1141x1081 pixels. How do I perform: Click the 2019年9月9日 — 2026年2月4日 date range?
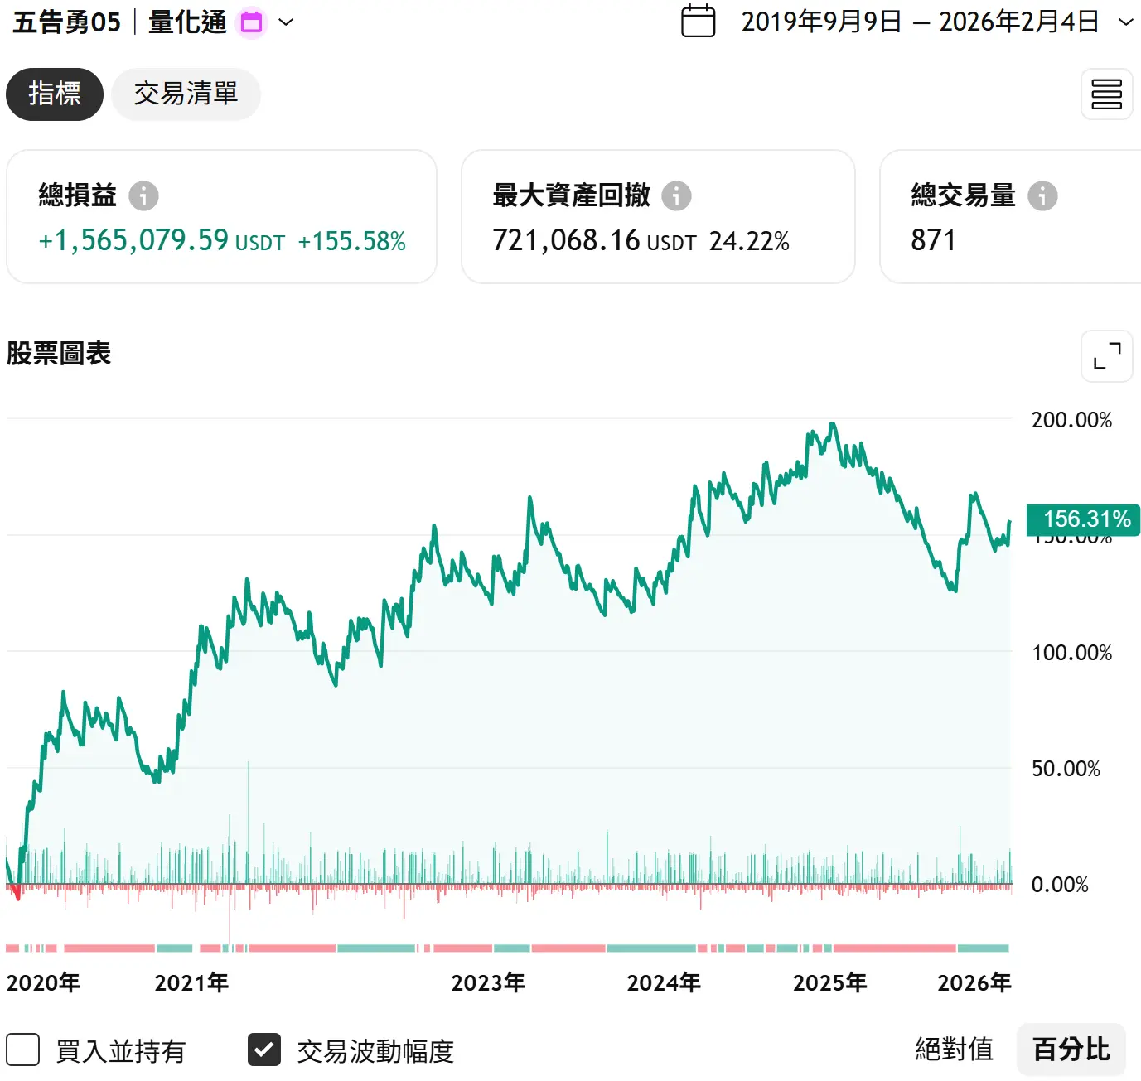[x=920, y=22]
